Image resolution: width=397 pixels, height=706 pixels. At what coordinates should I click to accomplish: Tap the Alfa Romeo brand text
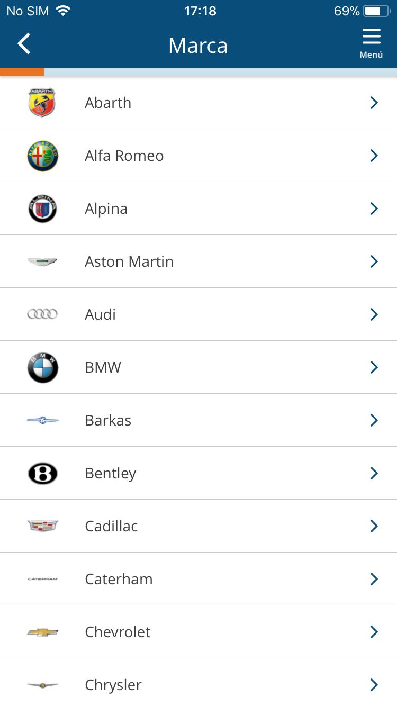124,156
